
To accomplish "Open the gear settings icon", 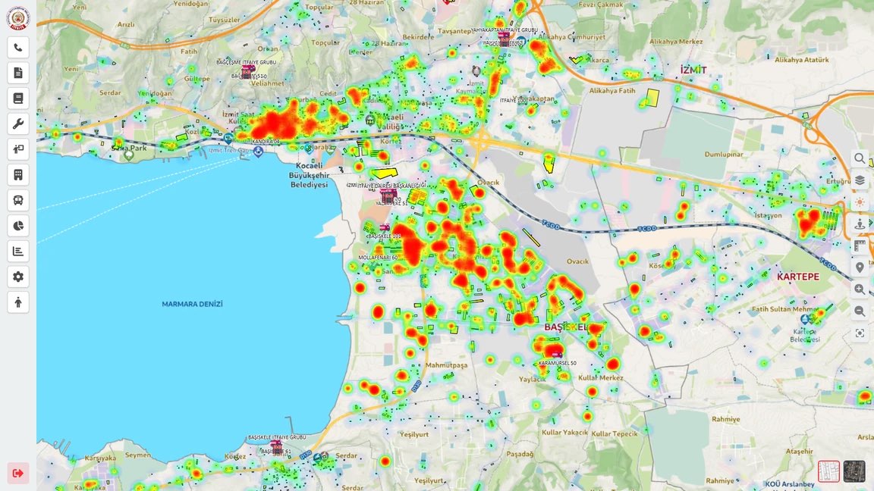I will pos(18,277).
